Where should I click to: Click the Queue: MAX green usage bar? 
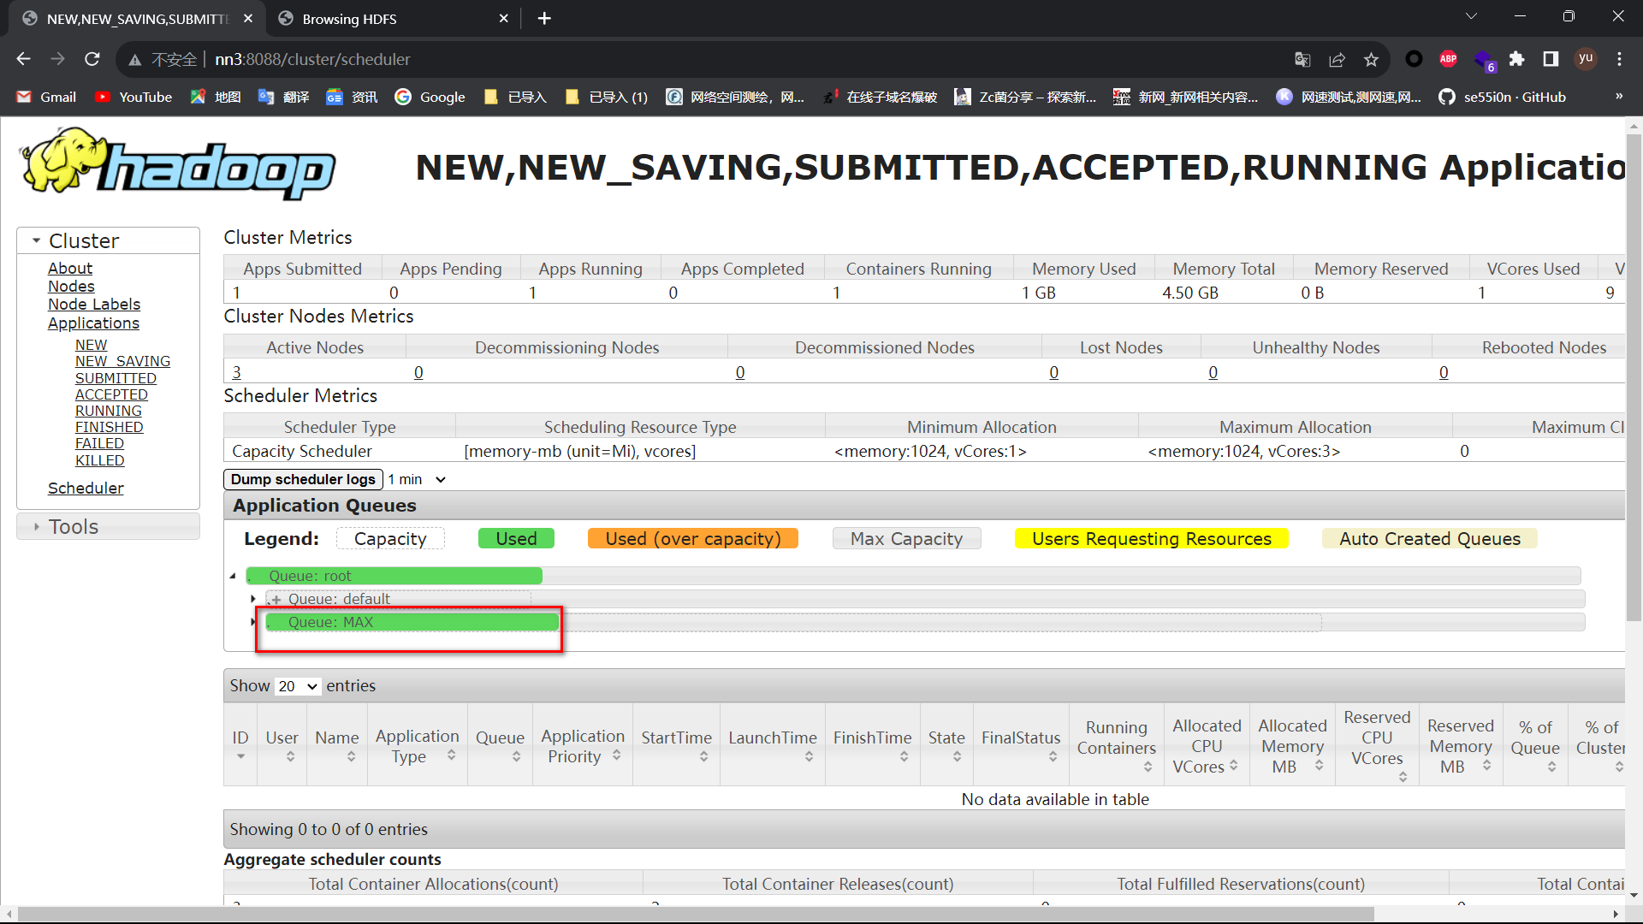(411, 622)
